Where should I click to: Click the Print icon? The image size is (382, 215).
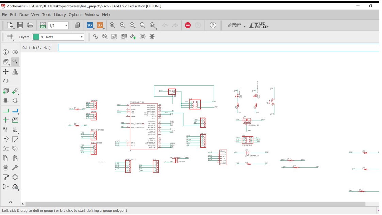[30, 25]
